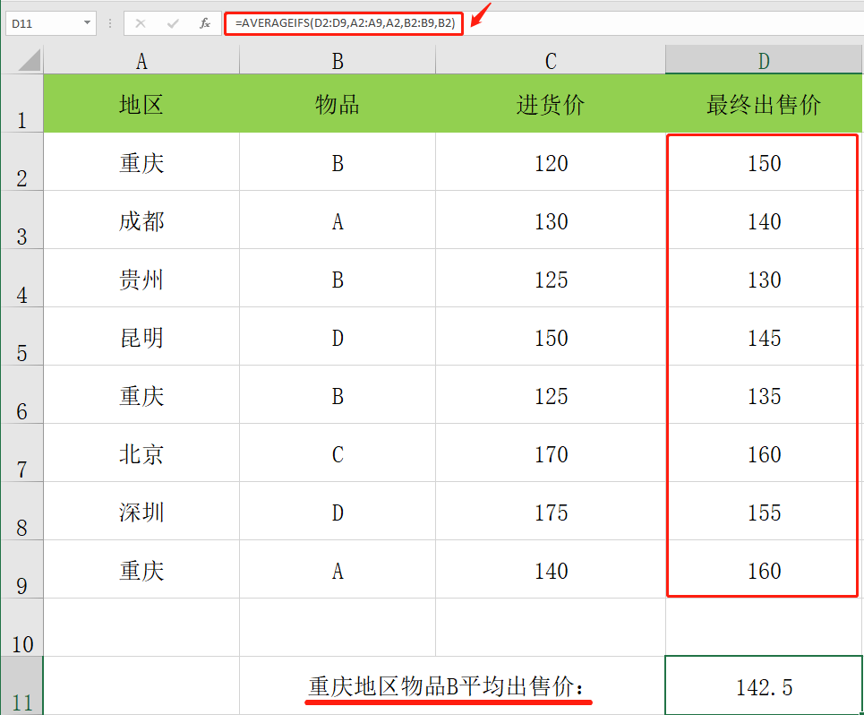
Task: Click the cancel (X) icon in formula bar
Action: (x=141, y=23)
